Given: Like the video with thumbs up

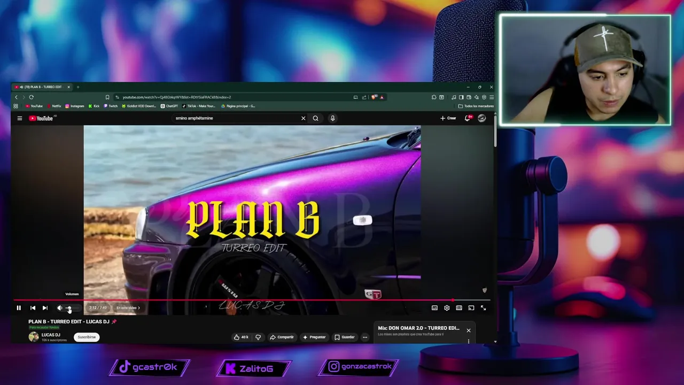Looking at the screenshot, I should [241, 337].
